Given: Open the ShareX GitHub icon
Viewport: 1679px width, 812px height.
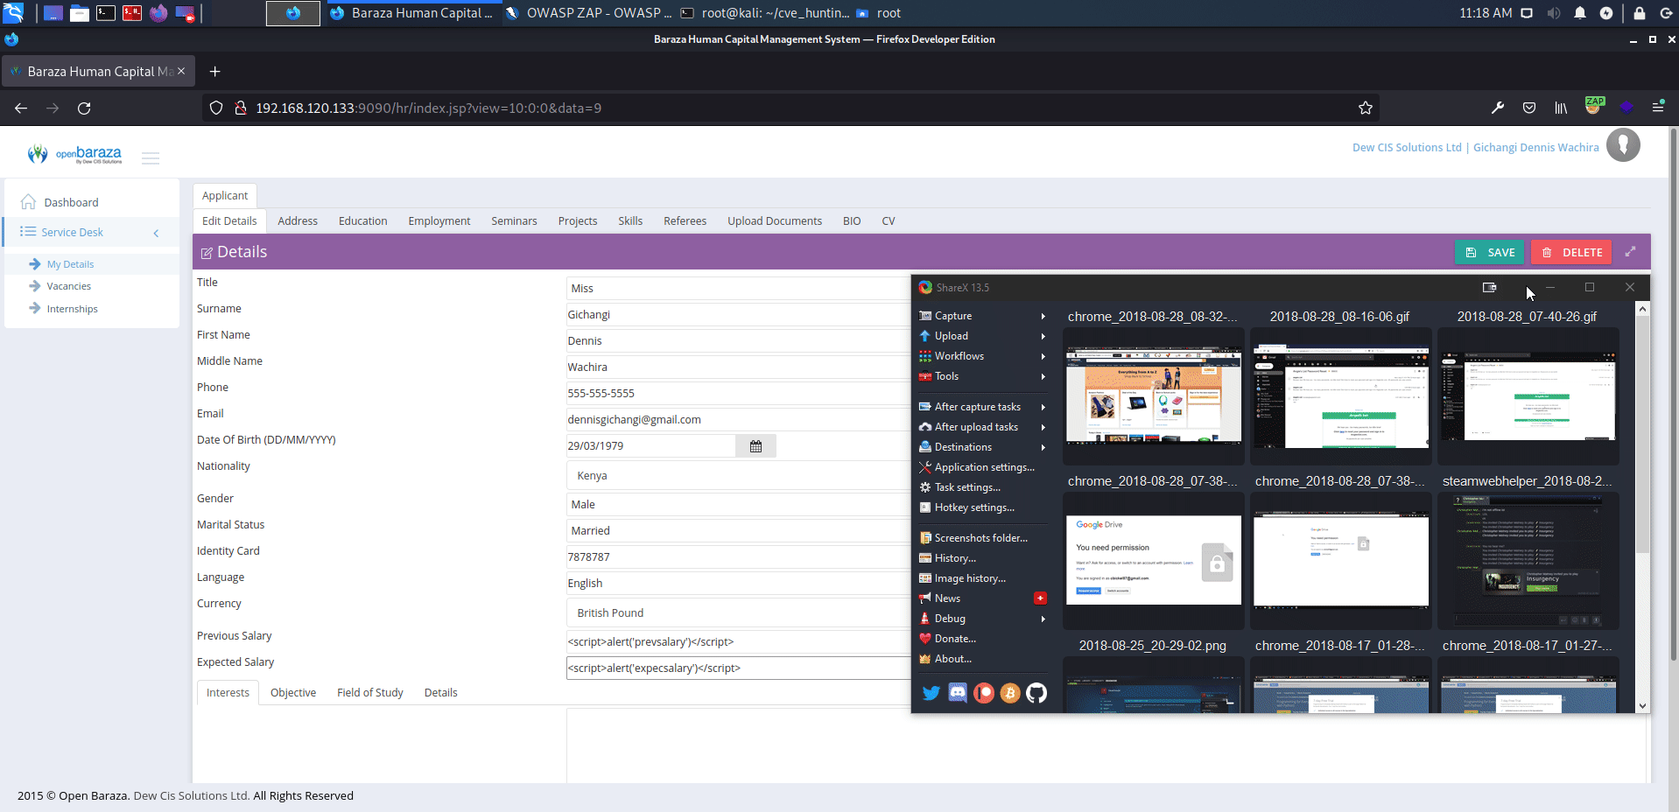Looking at the screenshot, I should pos(1036,693).
